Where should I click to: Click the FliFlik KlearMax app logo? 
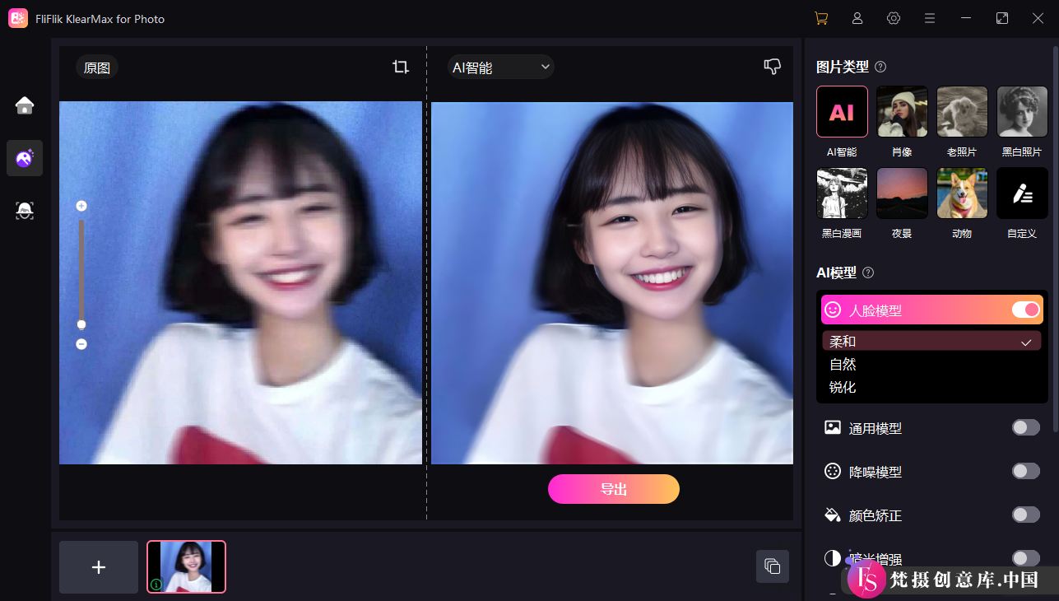pos(18,18)
